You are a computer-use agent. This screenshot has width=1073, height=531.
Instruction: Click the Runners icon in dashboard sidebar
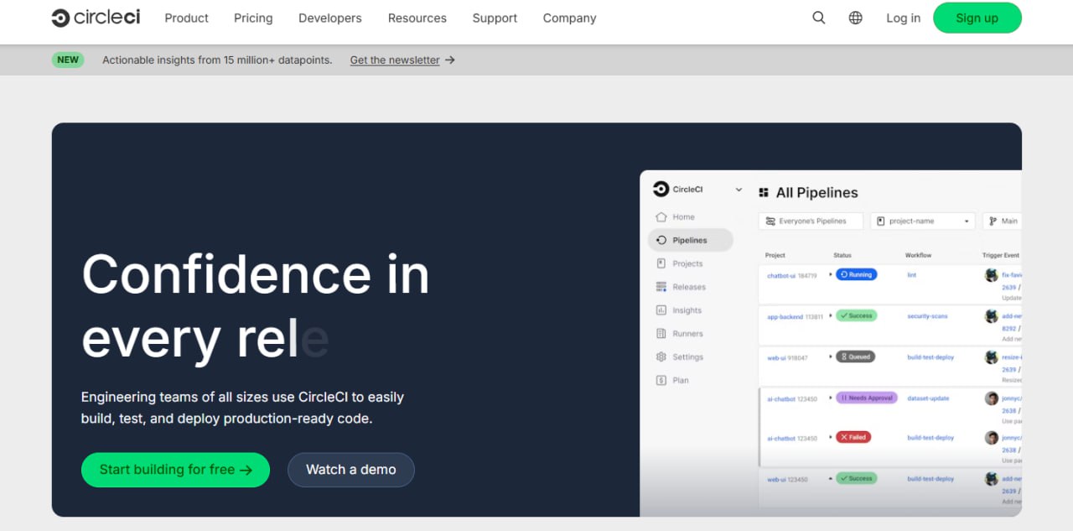pos(661,334)
